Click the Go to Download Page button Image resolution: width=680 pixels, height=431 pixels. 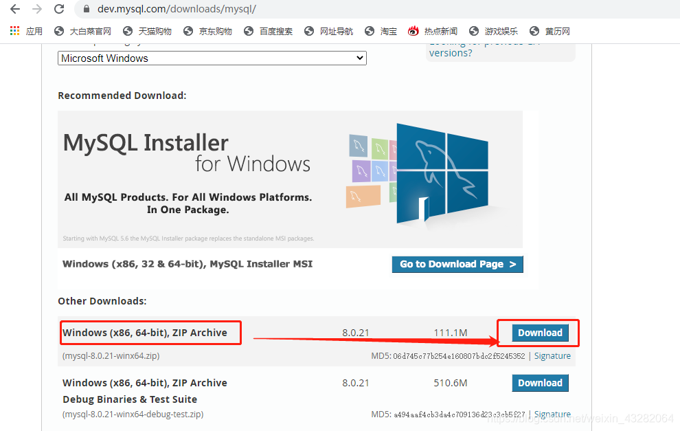click(x=457, y=265)
